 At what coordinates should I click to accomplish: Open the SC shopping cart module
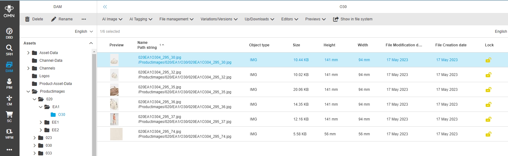pyautogui.click(x=9, y=117)
